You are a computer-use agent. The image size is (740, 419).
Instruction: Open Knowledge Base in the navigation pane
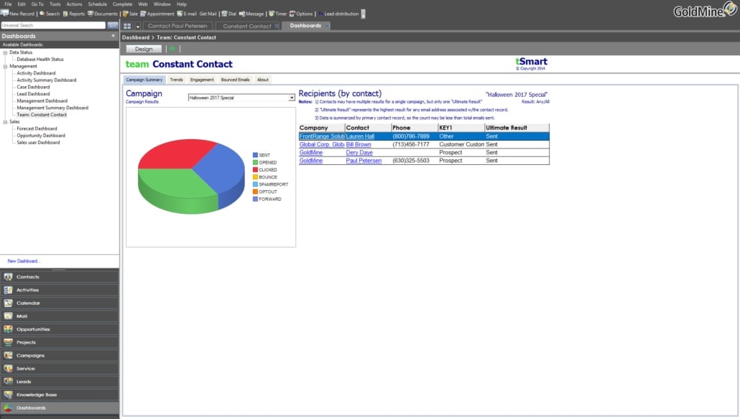tap(60, 395)
